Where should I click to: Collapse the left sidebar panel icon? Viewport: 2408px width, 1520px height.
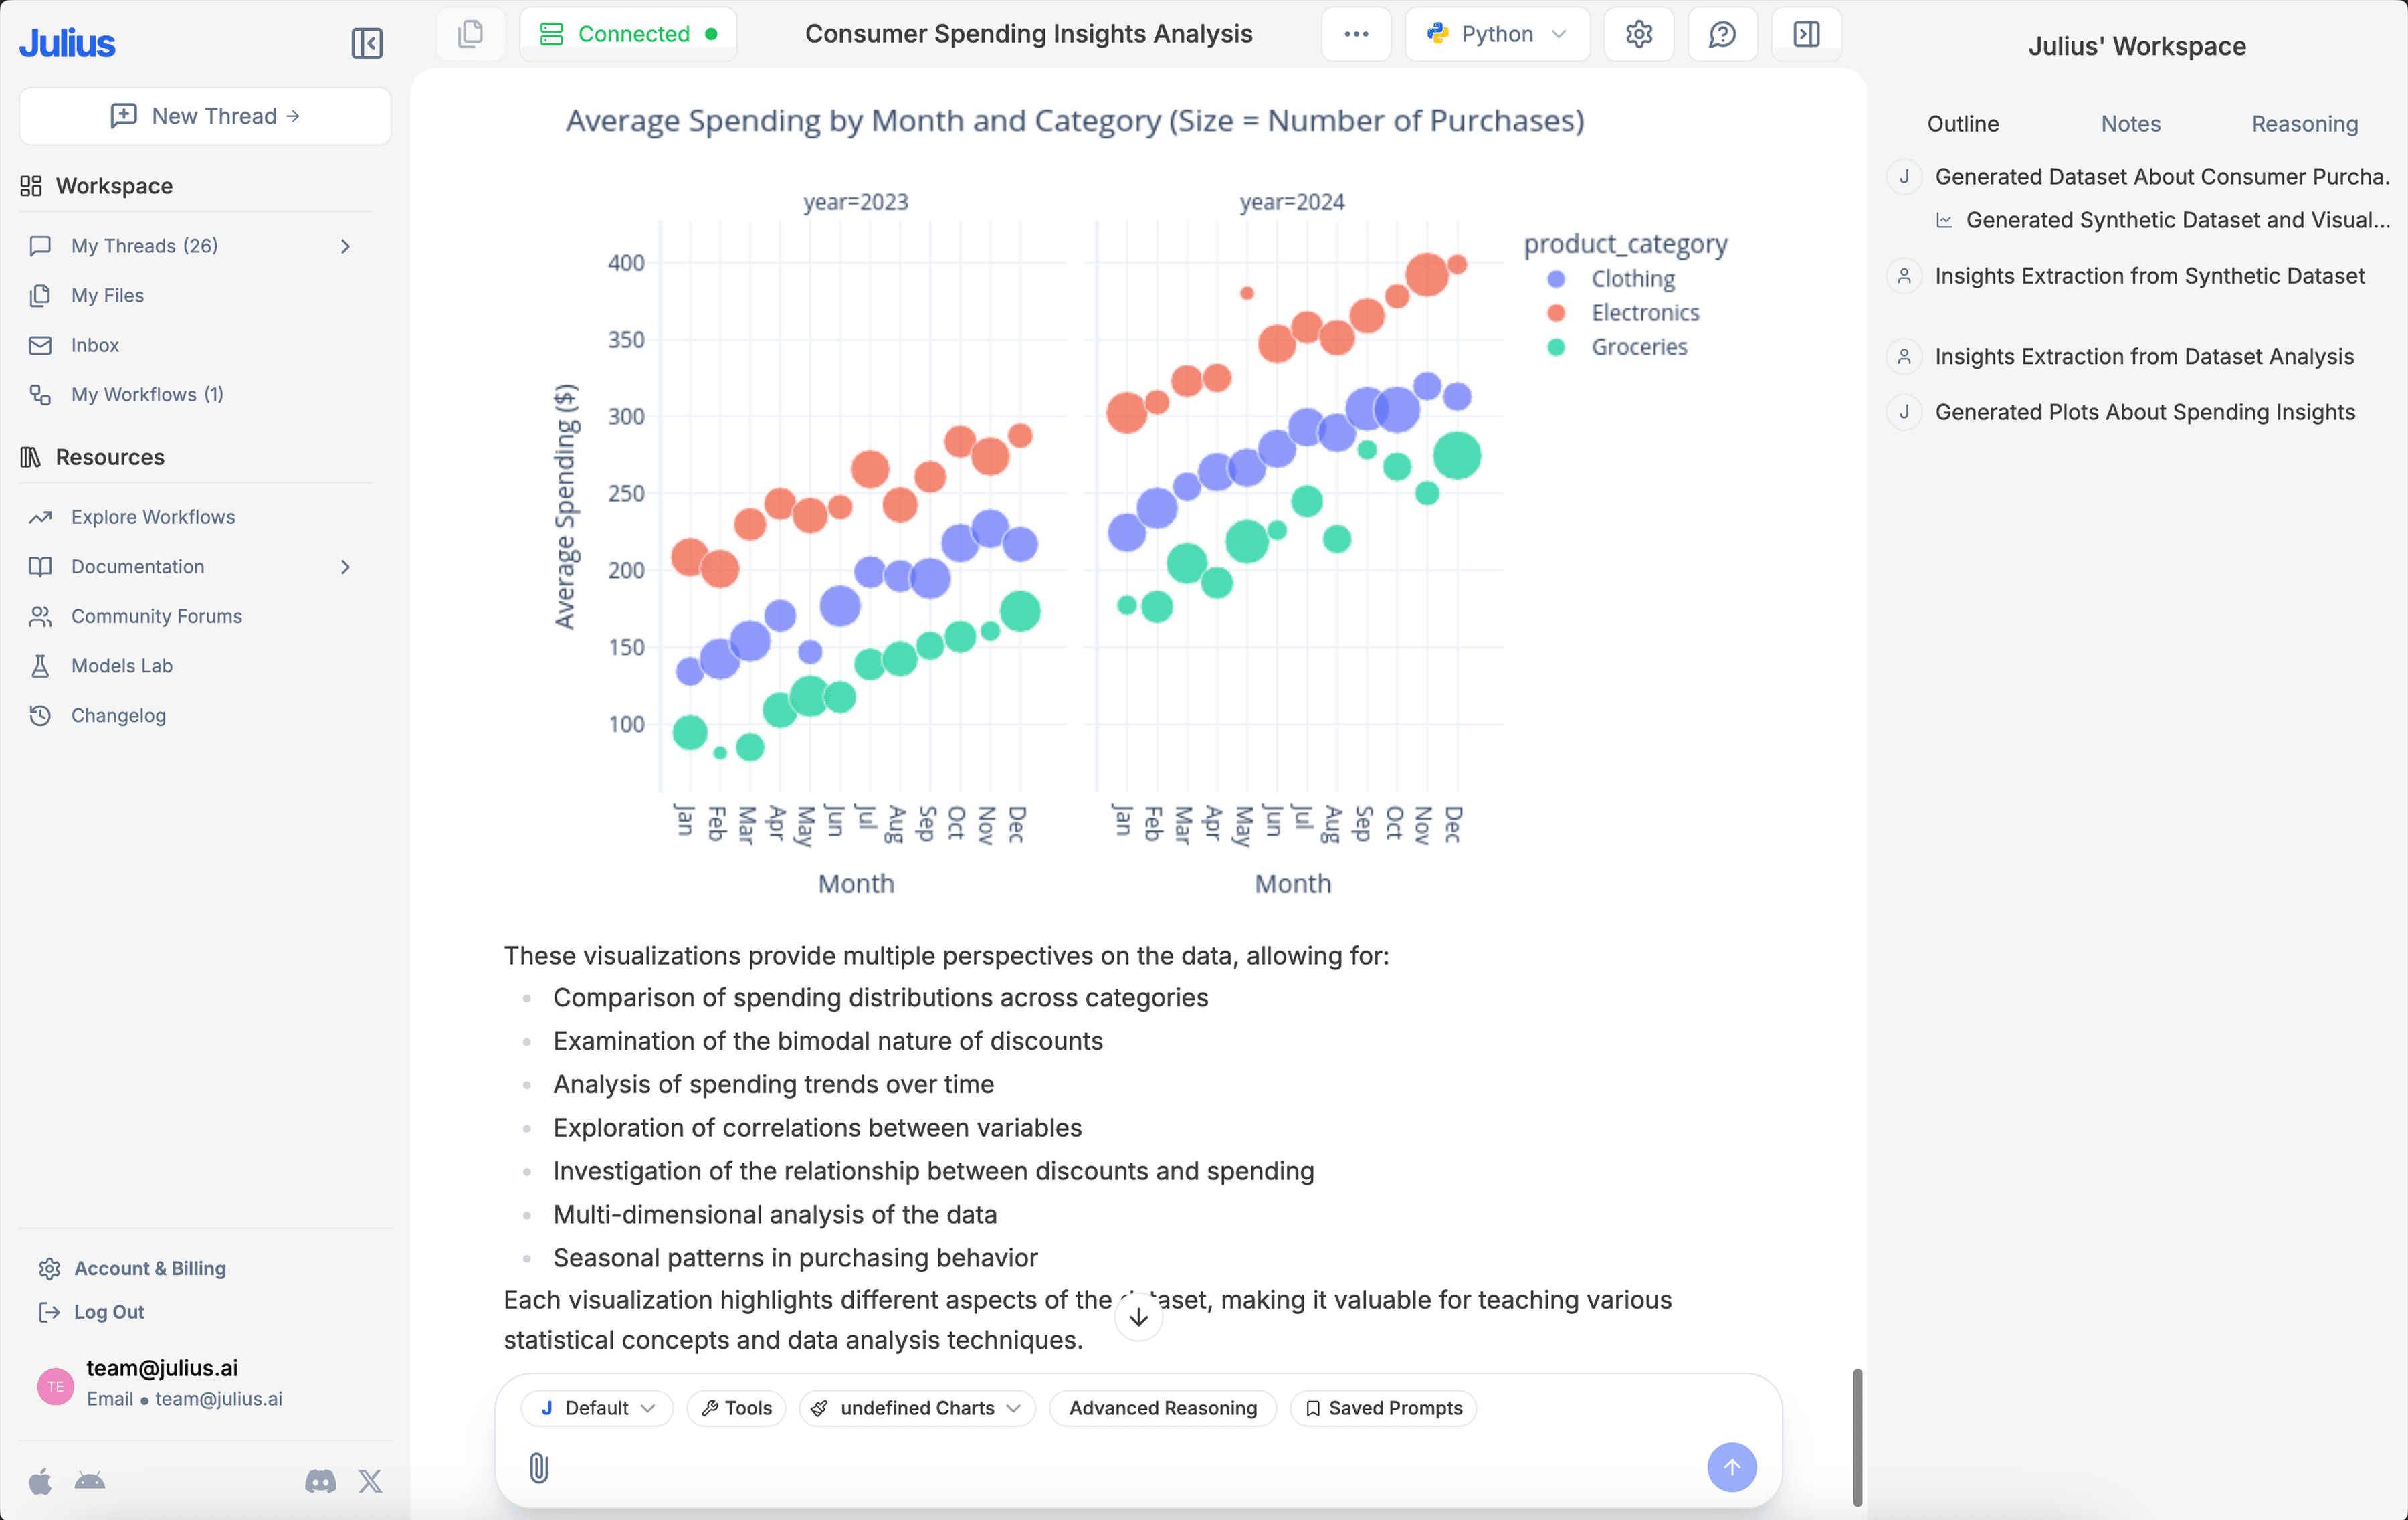click(367, 43)
